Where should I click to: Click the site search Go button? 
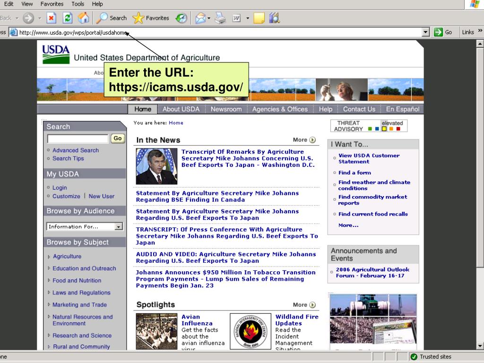tap(118, 138)
